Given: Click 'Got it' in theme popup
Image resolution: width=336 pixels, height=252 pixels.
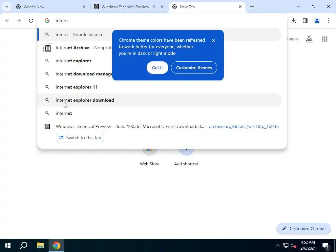Looking at the screenshot, I should (157, 68).
